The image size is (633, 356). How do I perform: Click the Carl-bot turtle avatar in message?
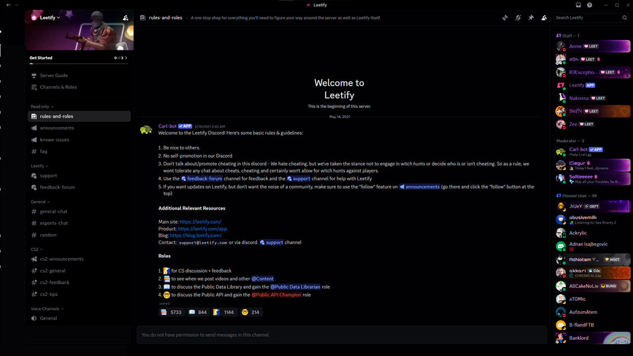click(146, 130)
